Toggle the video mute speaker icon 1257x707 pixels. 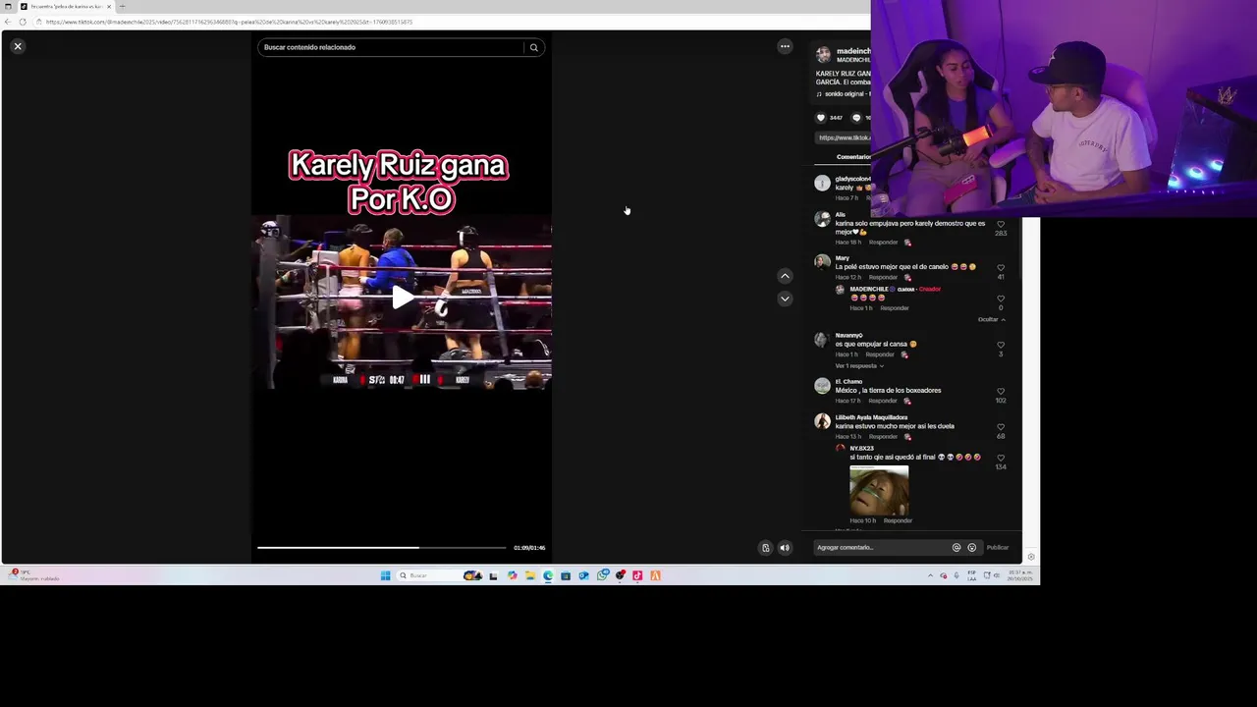[x=785, y=548]
